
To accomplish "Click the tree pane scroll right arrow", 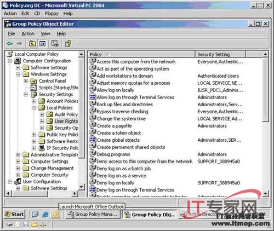I will 75,193.
